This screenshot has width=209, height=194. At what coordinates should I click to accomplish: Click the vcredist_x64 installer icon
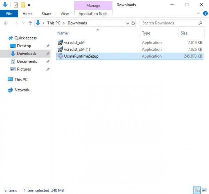[x=60, y=43]
